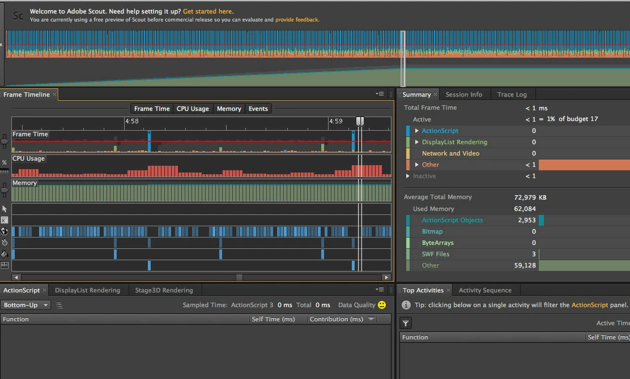
Task: Click the filter funnel icon in Top Activities
Action: [x=406, y=323]
